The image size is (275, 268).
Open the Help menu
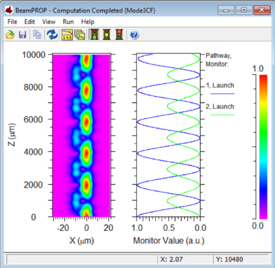87,22
